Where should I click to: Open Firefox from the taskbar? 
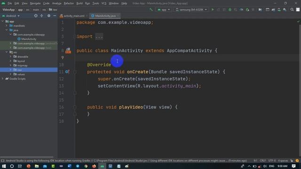[x=94, y=166]
